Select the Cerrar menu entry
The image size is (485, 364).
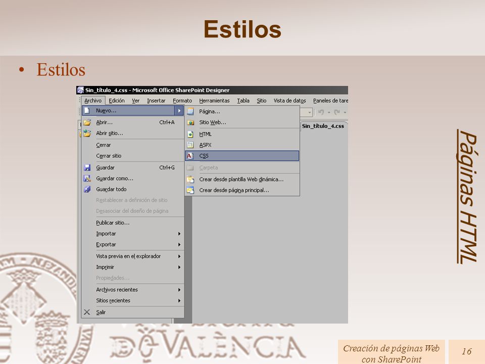tap(133, 145)
